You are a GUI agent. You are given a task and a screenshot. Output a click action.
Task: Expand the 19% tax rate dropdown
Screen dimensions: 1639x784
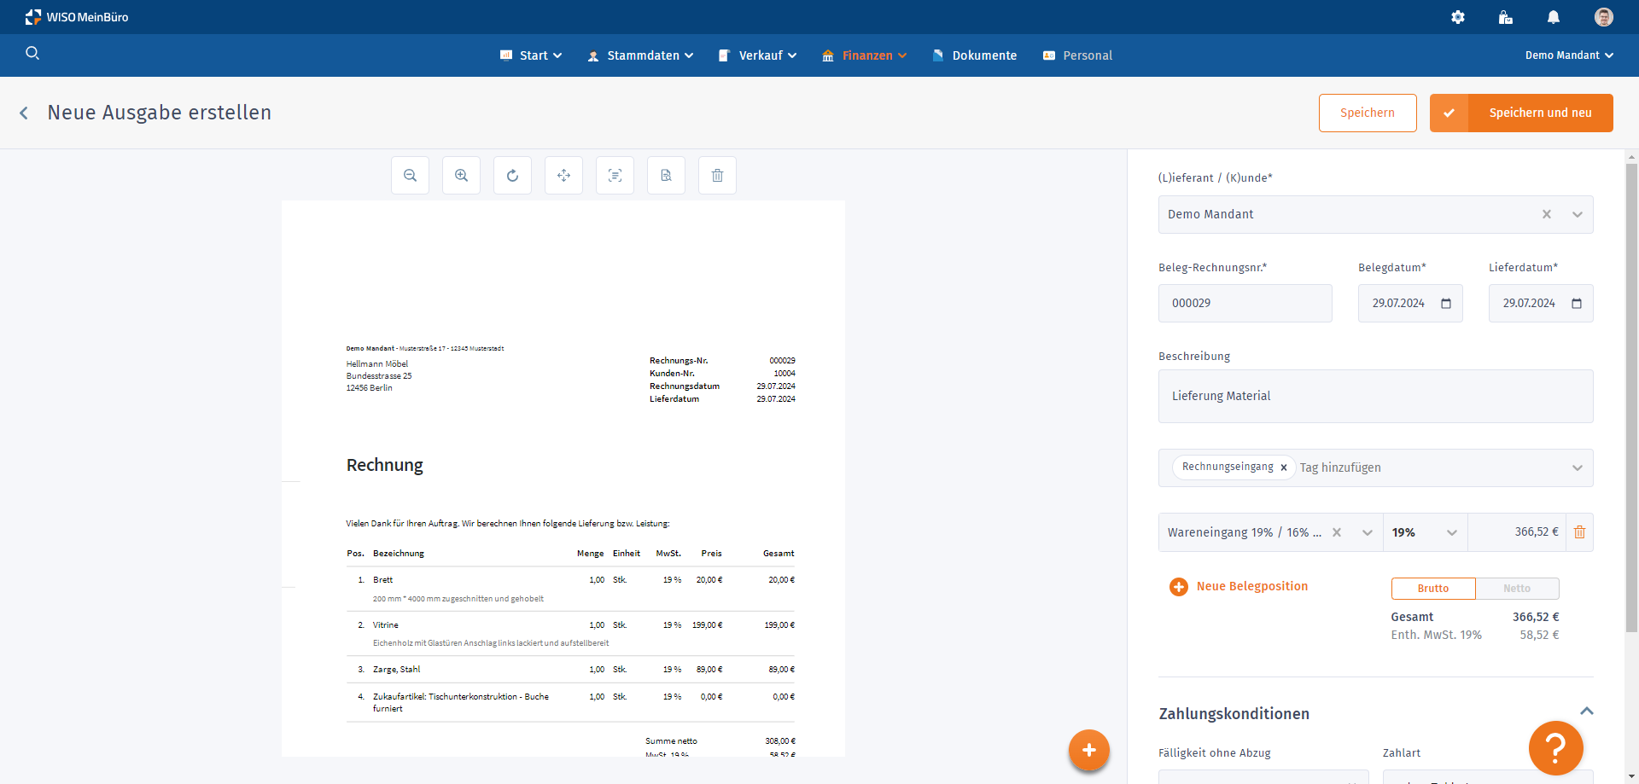(1451, 532)
